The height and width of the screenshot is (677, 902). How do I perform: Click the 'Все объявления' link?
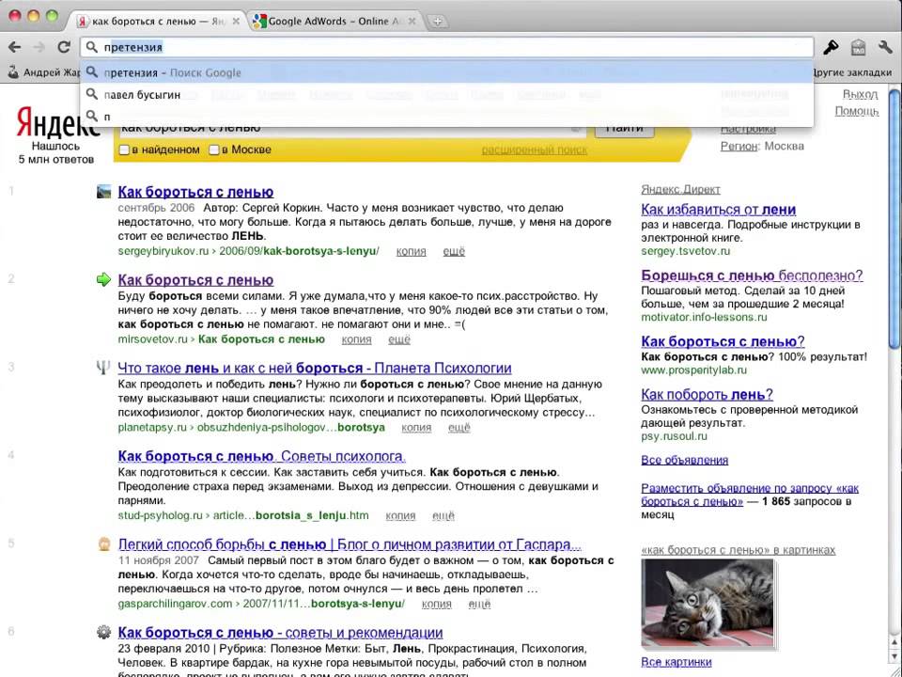pyautogui.click(x=685, y=460)
